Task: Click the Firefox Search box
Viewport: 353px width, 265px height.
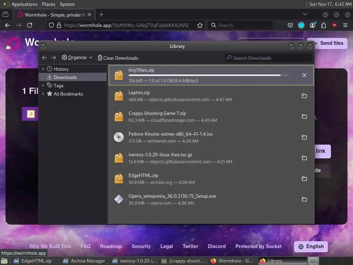Action: (241, 25)
